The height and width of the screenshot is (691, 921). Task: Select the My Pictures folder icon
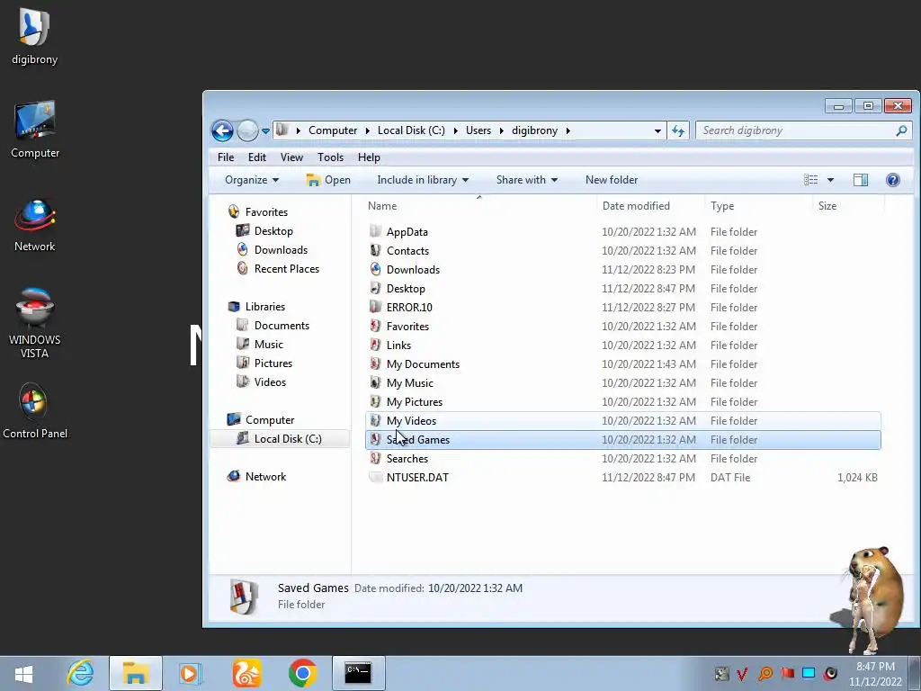tap(375, 401)
